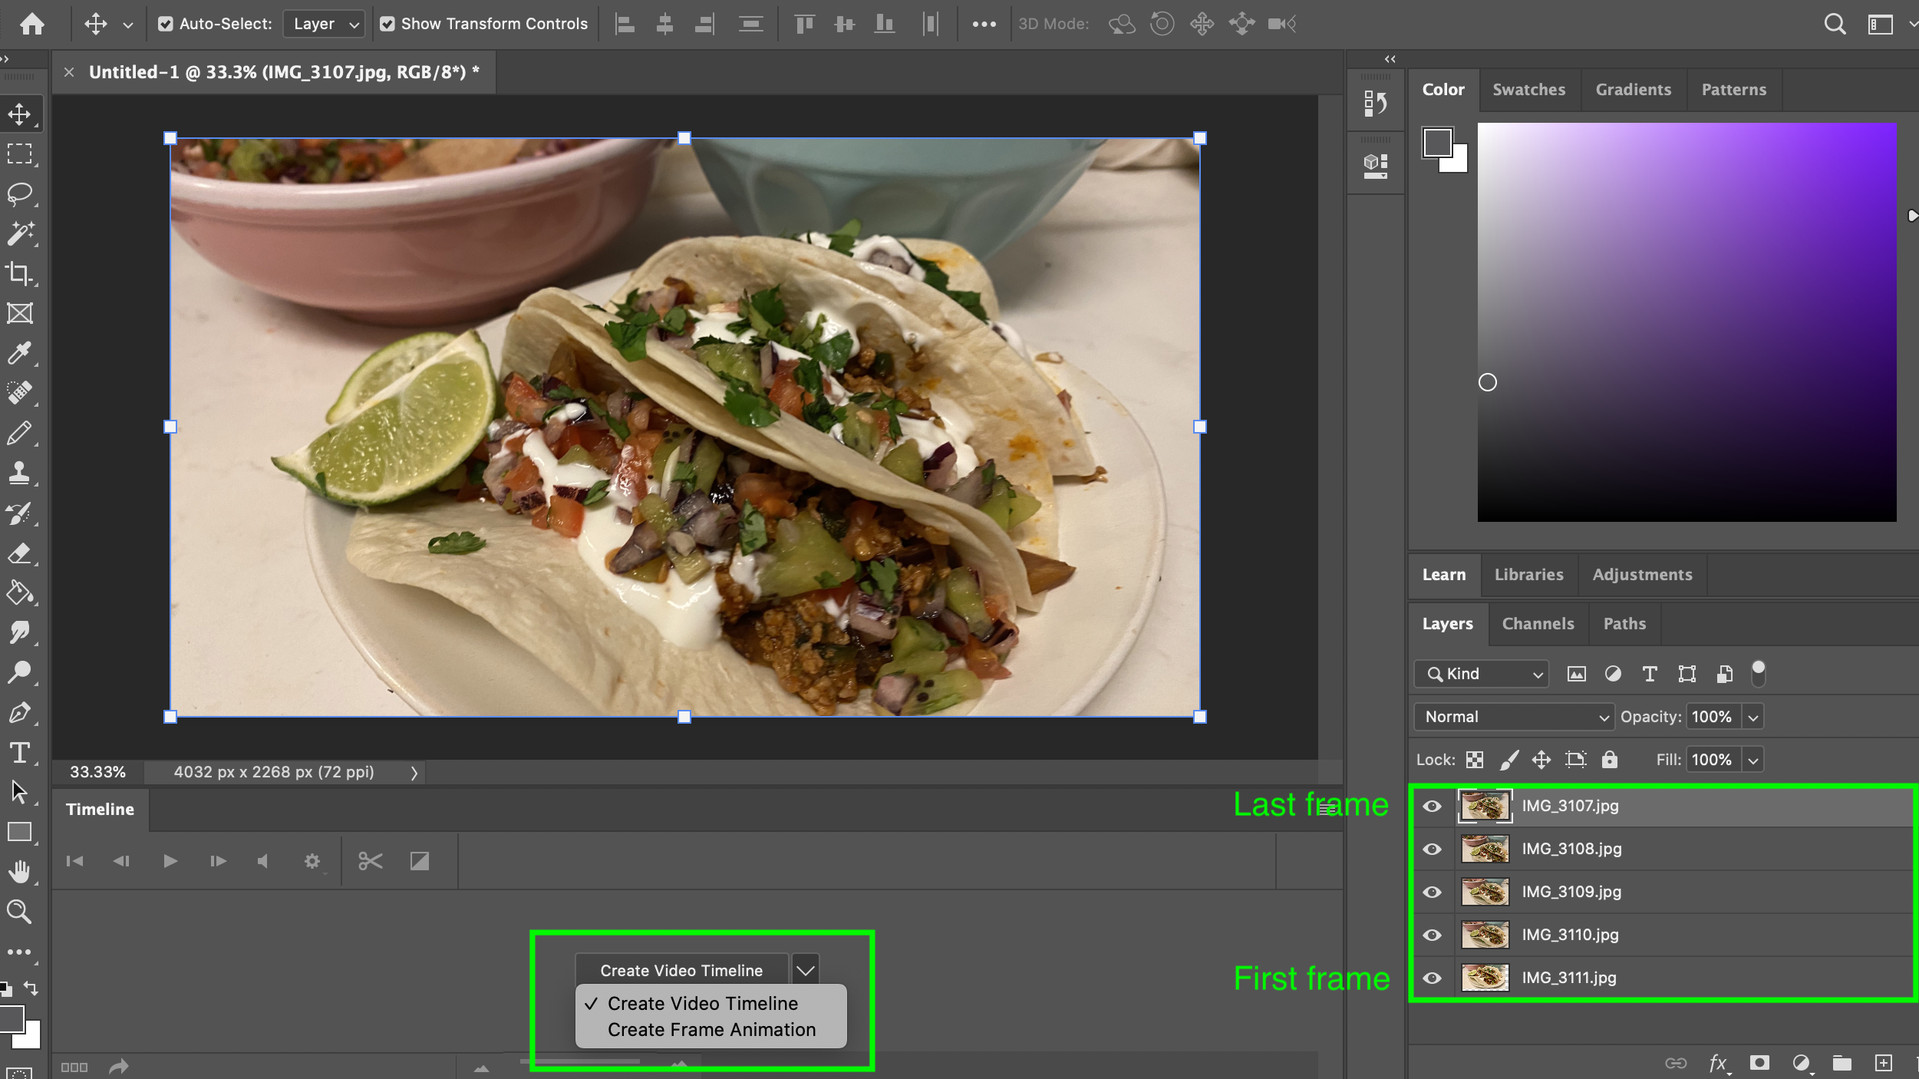Switch to the Channels tab
The width and height of the screenshot is (1919, 1079).
click(1538, 624)
